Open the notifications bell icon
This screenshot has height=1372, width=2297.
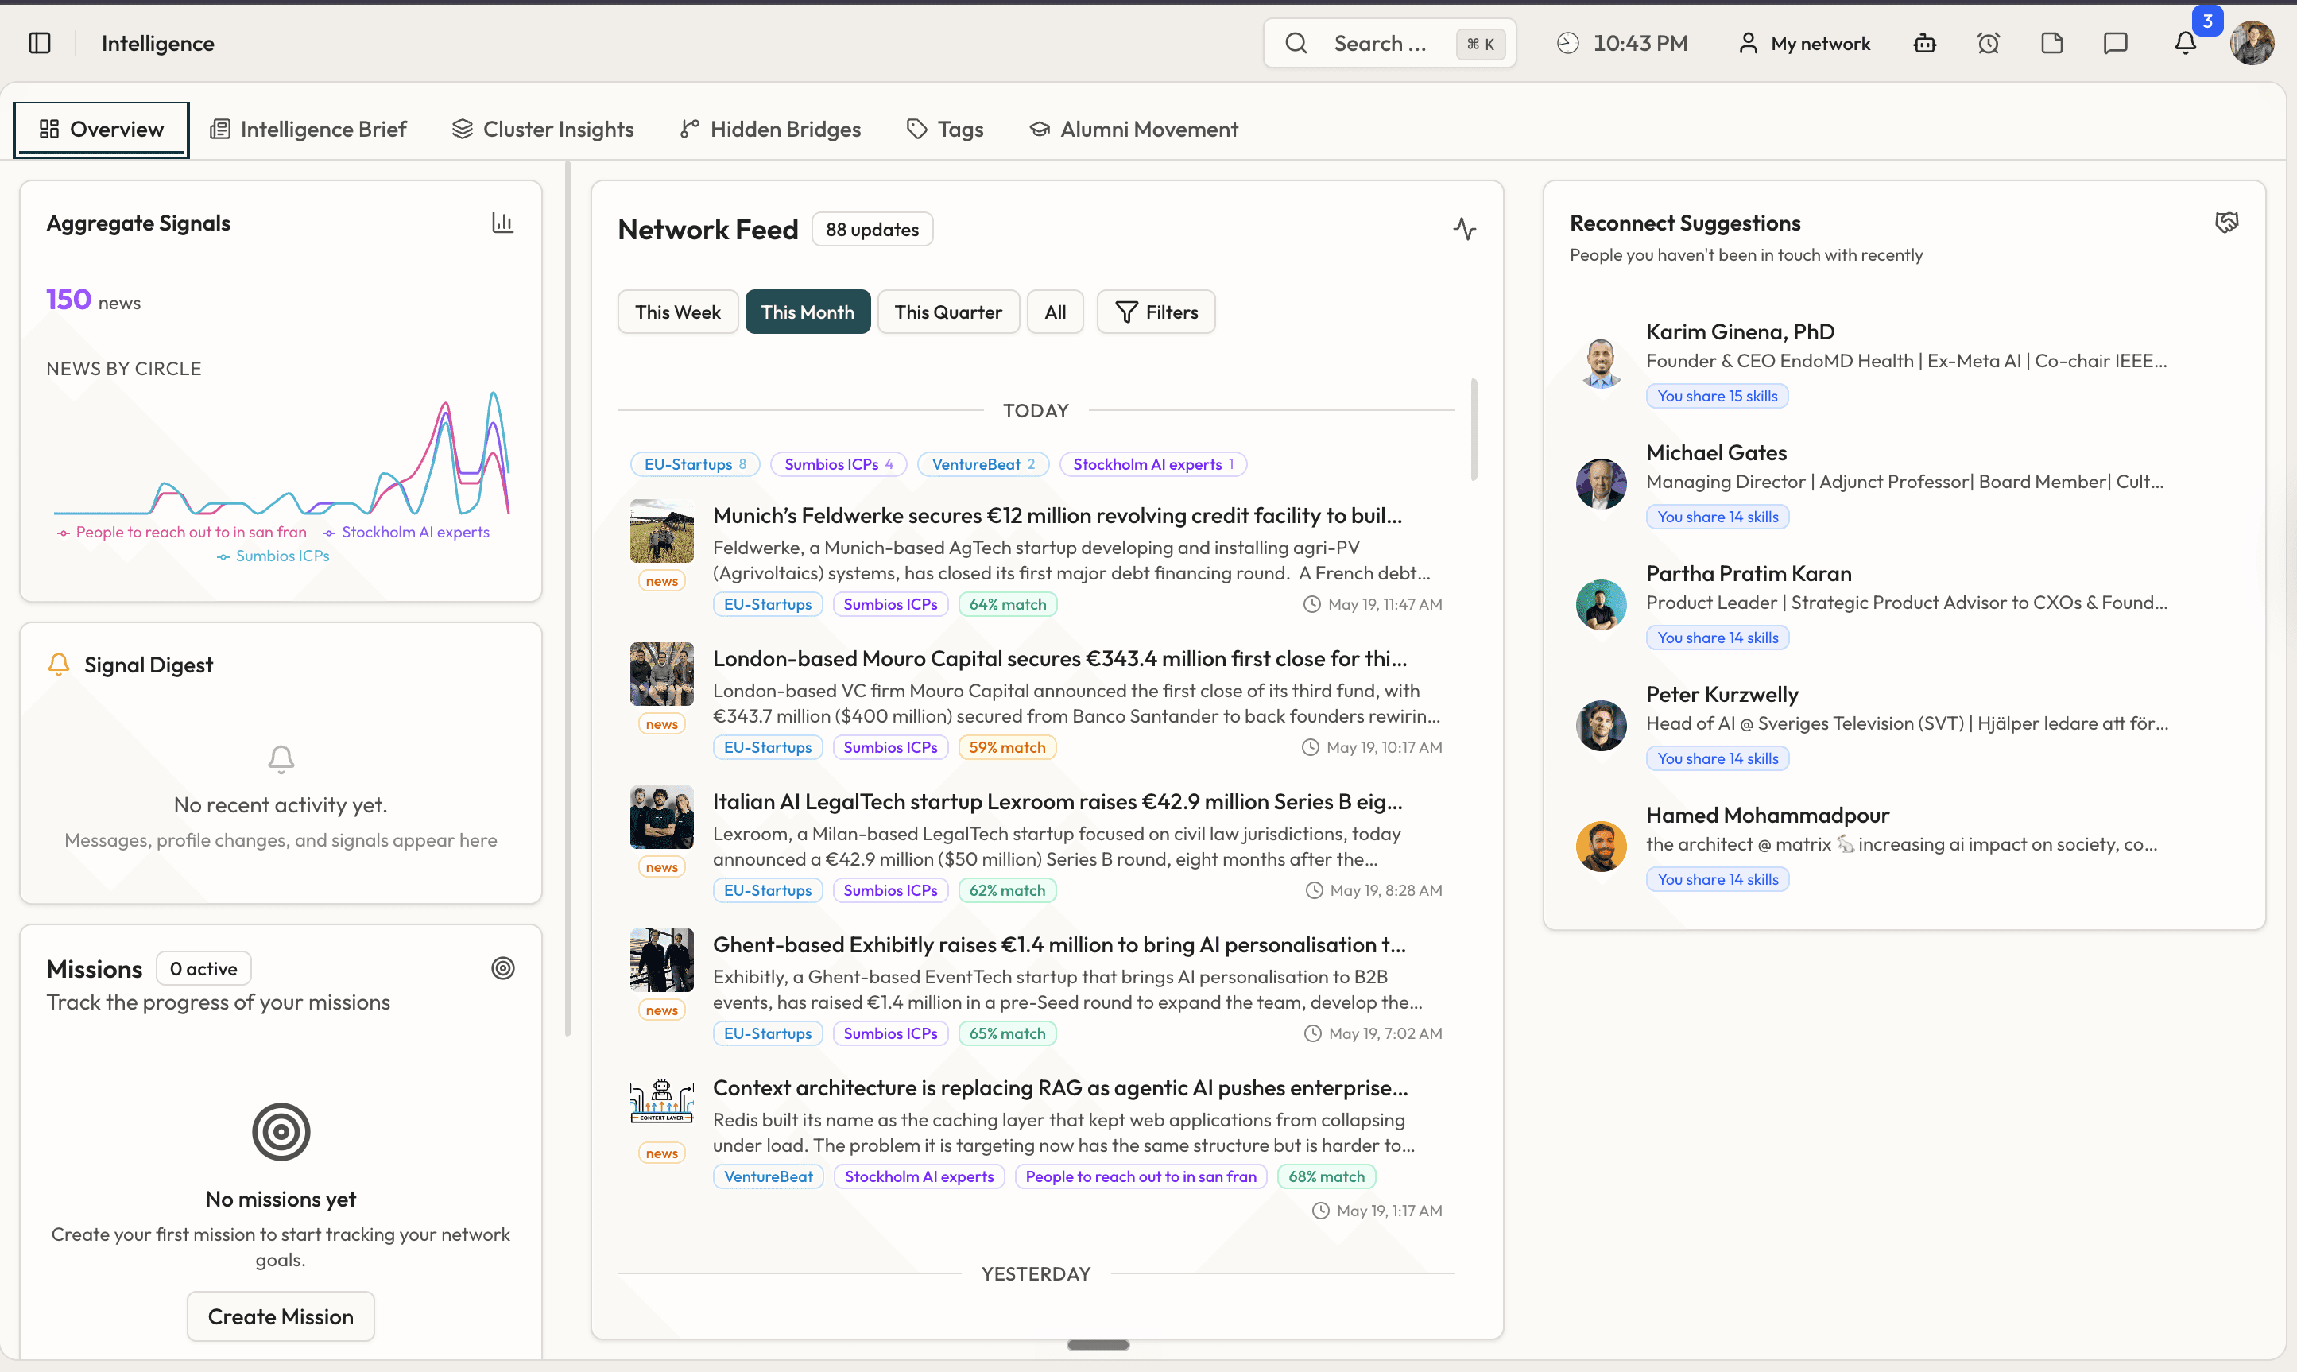[x=2185, y=44]
